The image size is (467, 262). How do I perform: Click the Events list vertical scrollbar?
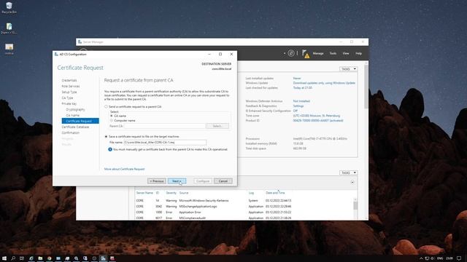tap(355, 205)
